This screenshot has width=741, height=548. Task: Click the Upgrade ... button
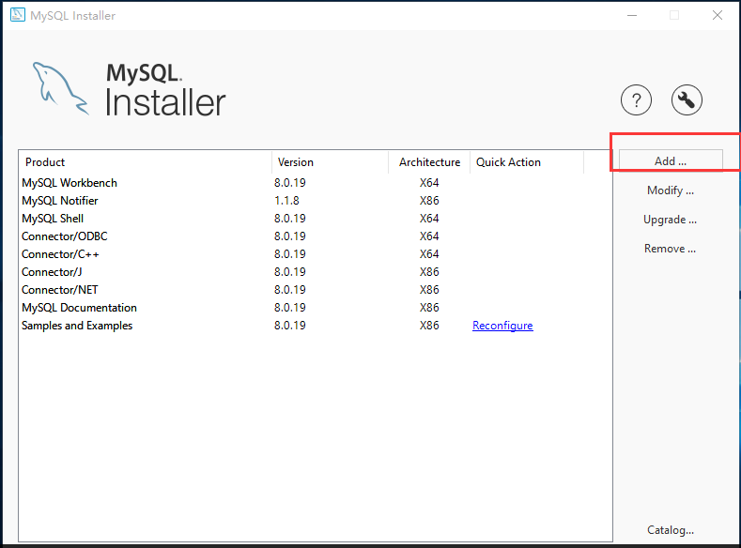point(671,220)
